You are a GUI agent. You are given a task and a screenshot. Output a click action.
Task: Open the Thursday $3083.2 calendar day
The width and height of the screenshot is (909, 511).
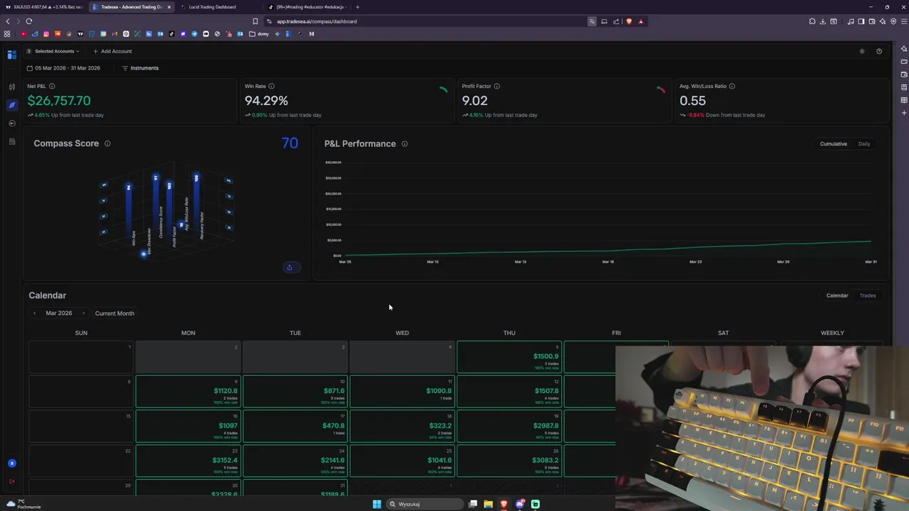coord(509,461)
